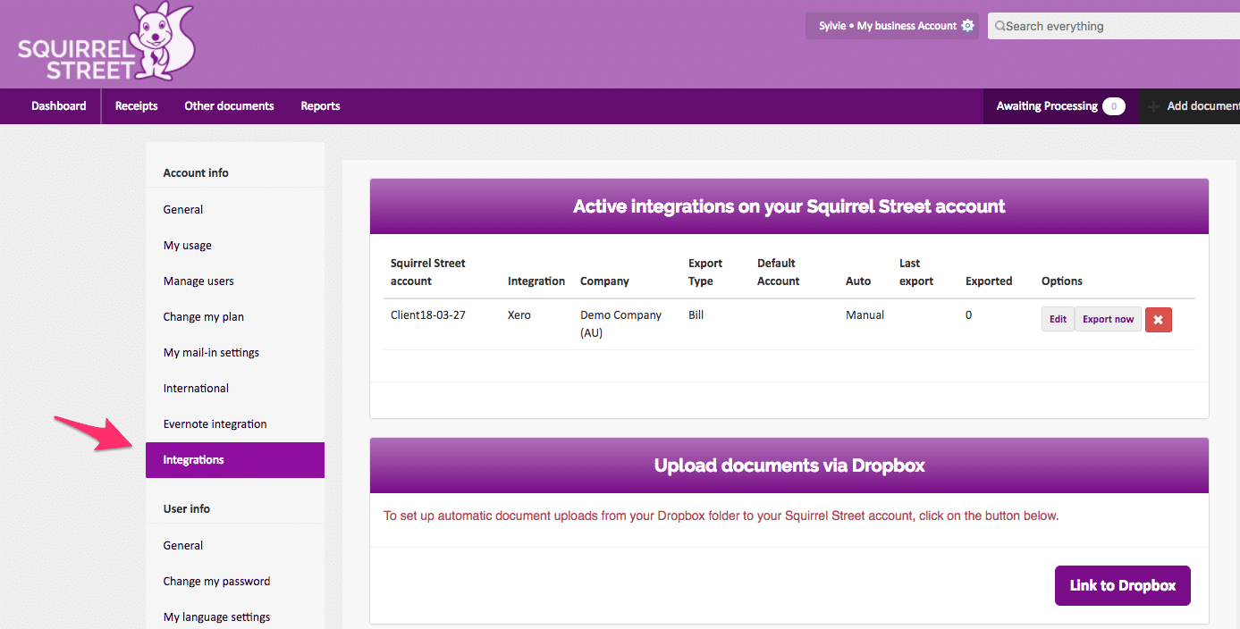This screenshot has width=1240, height=629.
Task: Click the Account info section heading
Action: coord(196,172)
